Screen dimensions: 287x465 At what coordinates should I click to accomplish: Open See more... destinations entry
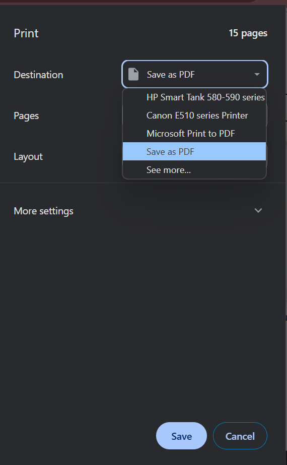pos(194,169)
